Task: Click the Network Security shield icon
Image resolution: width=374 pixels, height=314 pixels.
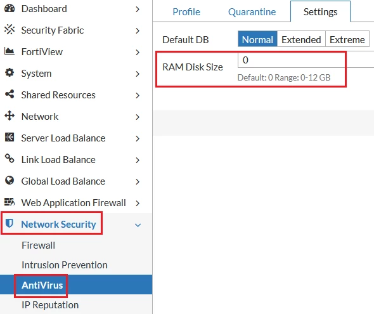Action: (10, 223)
